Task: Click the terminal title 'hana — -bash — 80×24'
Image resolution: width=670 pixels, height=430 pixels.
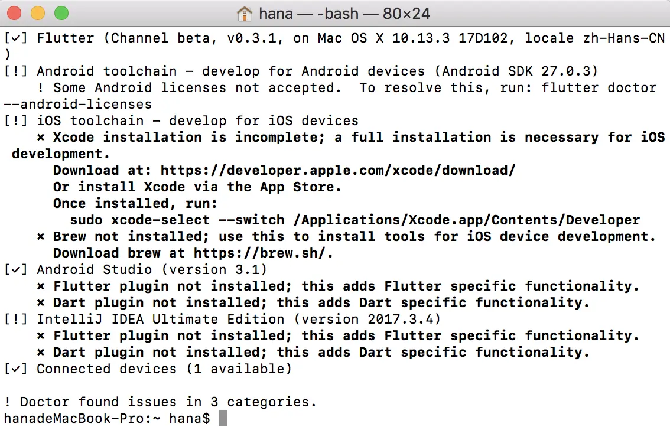Action: pos(345,12)
